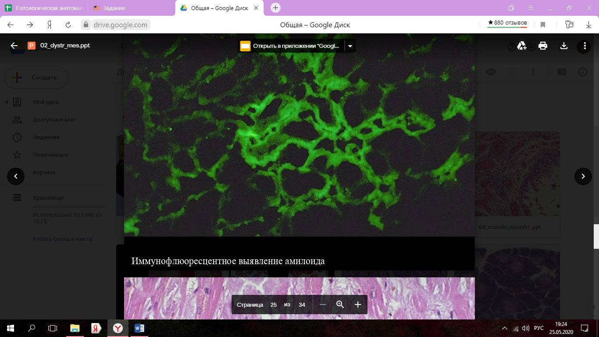Go to the previous file with the left arrow
599x337 pixels.
(x=16, y=176)
